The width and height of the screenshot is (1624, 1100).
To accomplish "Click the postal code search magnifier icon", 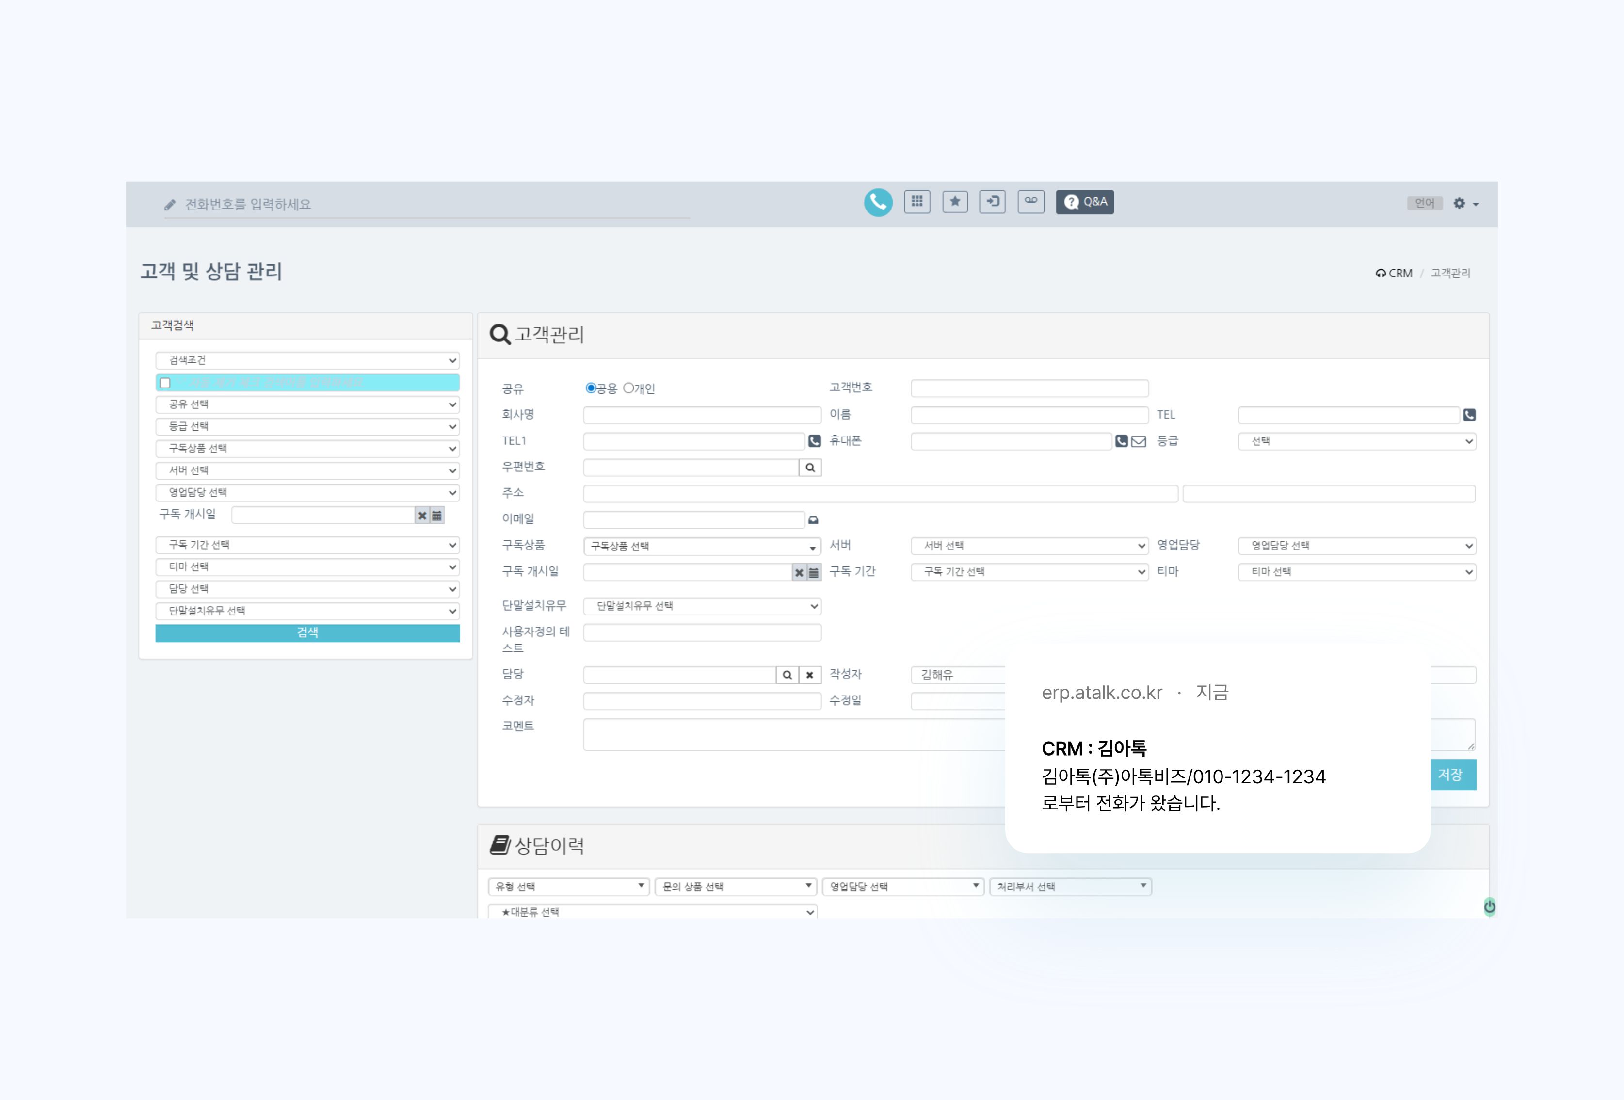I will (810, 468).
